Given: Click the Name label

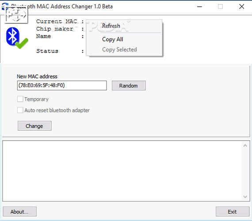Looking at the screenshot, I should pyautogui.click(x=44, y=36).
